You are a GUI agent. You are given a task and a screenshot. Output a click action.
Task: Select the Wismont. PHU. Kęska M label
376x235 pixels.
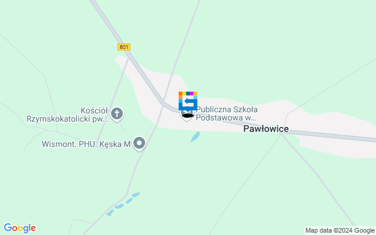86,144
